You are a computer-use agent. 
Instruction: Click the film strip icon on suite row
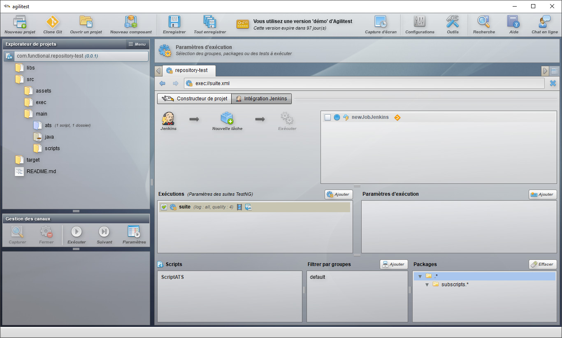tap(239, 207)
